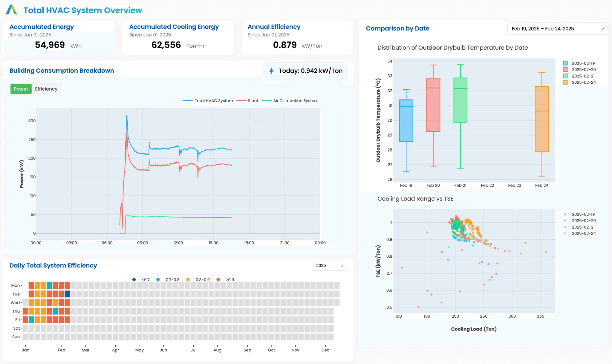Click the 2025-02-19 boxplot legend box
This screenshot has width=612, height=364.
(x=565, y=63)
